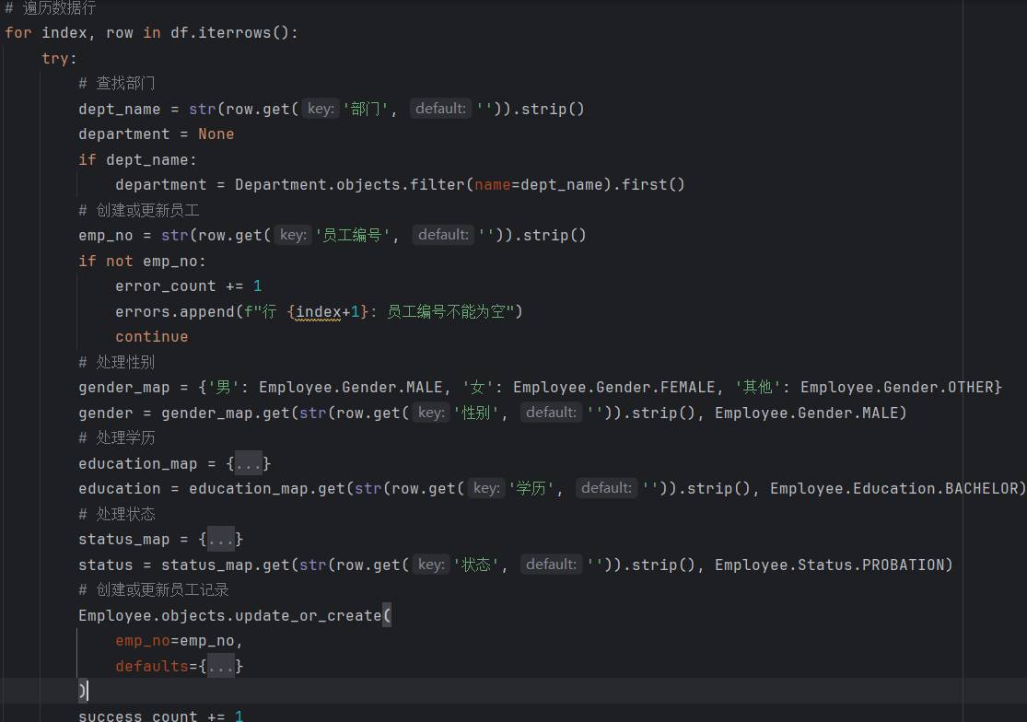Click the '员工编号' string literal
Image resolution: width=1027 pixels, height=722 pixels.
click(x=353, y=235)
